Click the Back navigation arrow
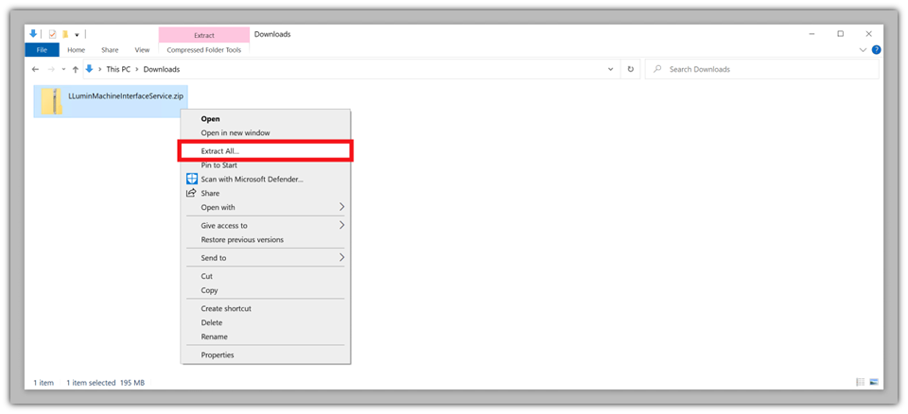Image resolution: width=908 pixels, height=414 pixels. pos(35,69)
